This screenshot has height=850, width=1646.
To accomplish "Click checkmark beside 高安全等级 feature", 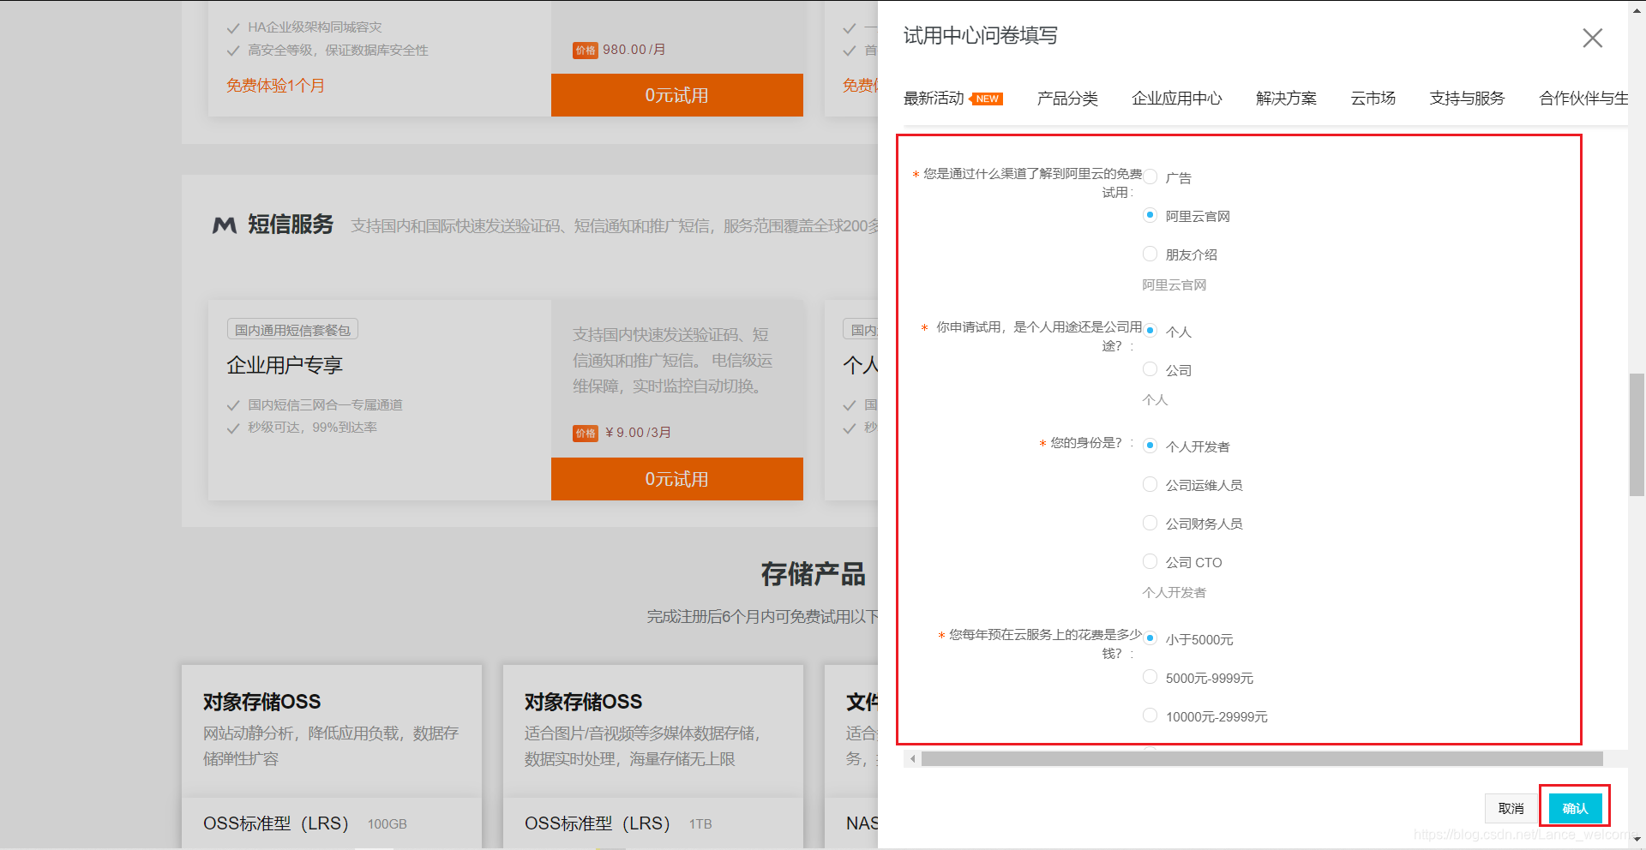I will (x=232, y=51).
